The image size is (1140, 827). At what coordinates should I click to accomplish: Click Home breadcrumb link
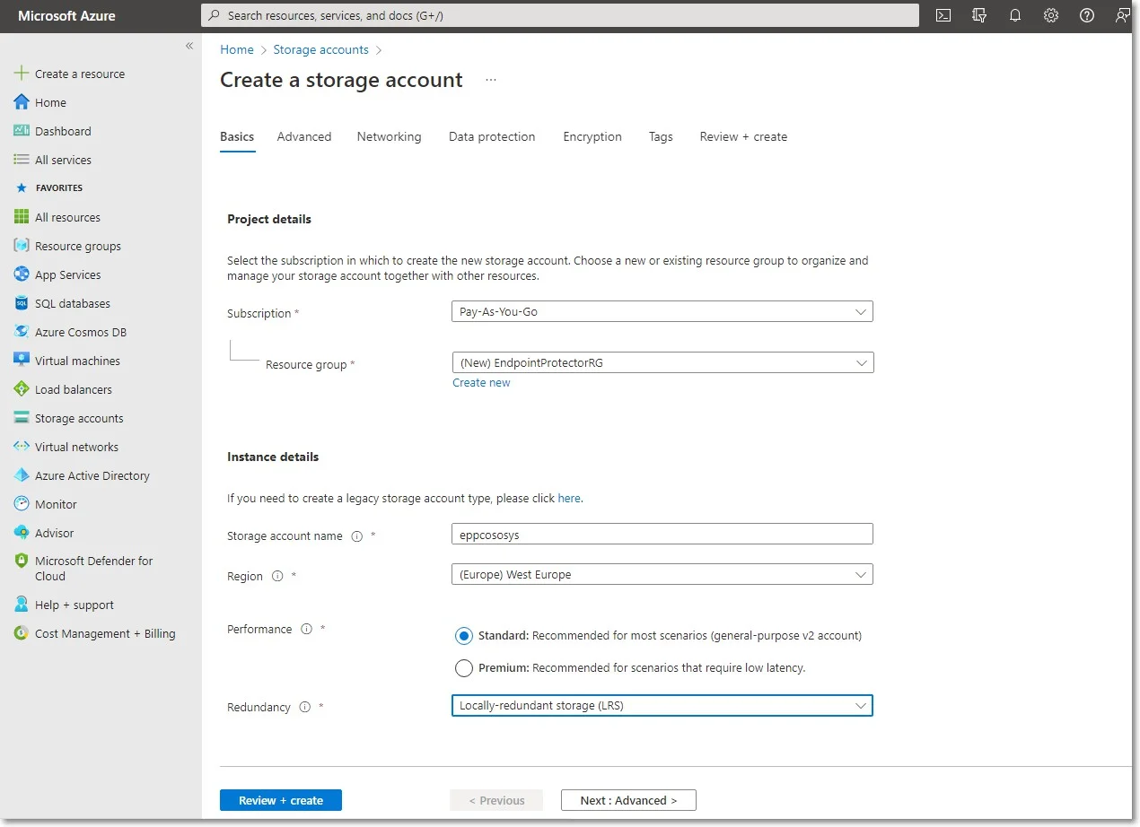[x=237, y=50]
